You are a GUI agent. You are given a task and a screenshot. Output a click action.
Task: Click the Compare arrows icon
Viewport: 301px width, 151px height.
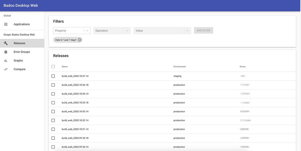point(6,69)
